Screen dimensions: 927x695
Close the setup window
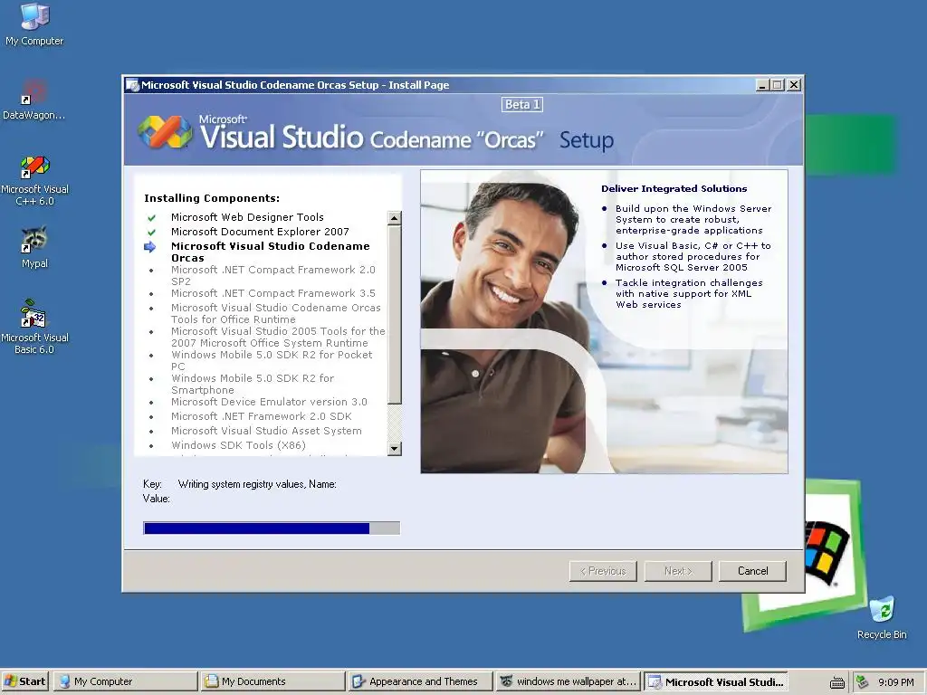(794, 85)
